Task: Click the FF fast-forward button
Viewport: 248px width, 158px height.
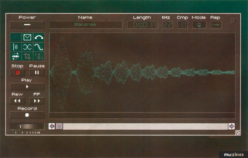Action: (x=37, y=101)
